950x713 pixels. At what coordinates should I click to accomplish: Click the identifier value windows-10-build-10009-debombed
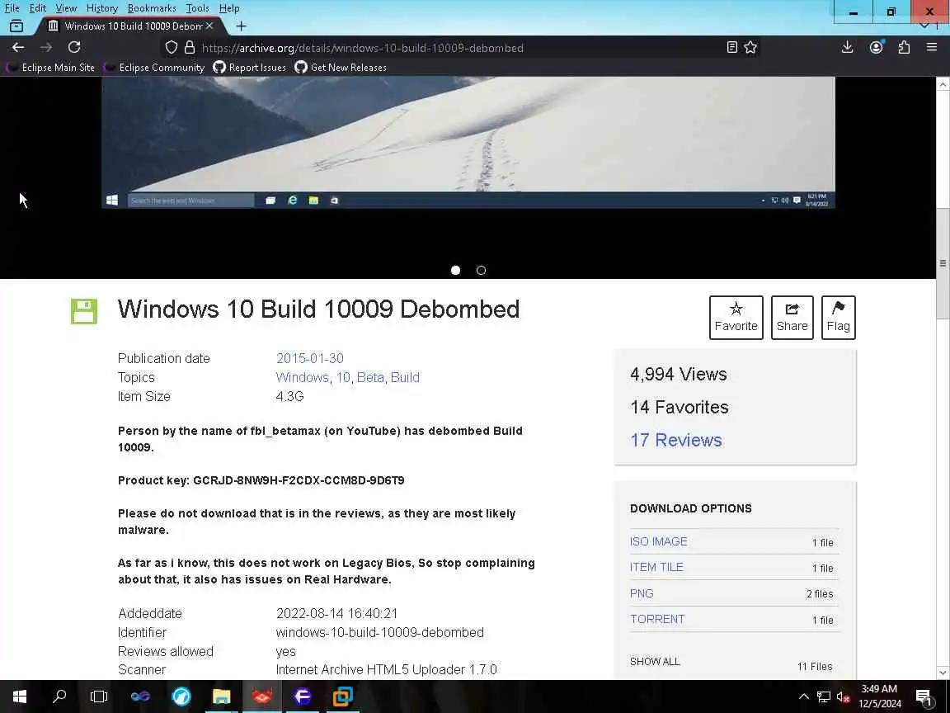click(x=380, y=632)
